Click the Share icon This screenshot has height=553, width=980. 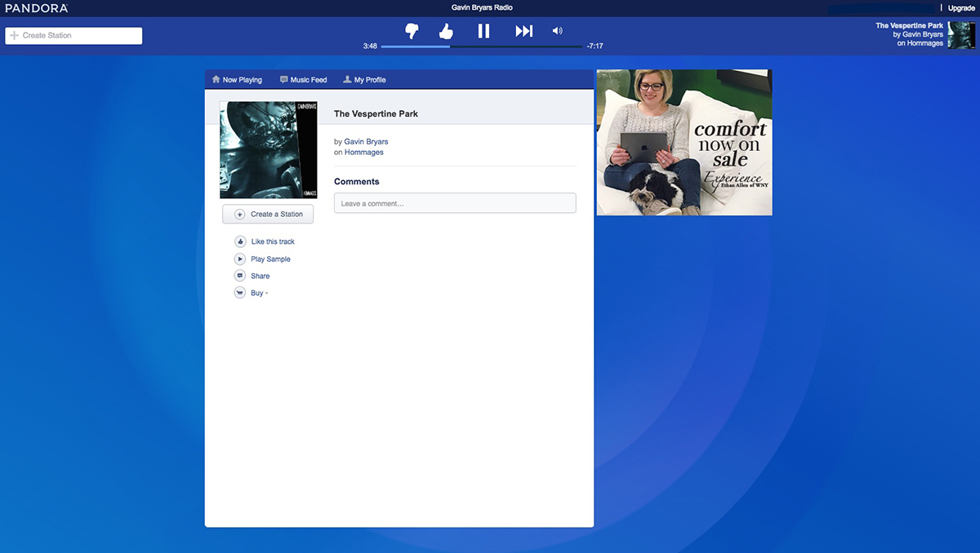coord(240,276)
